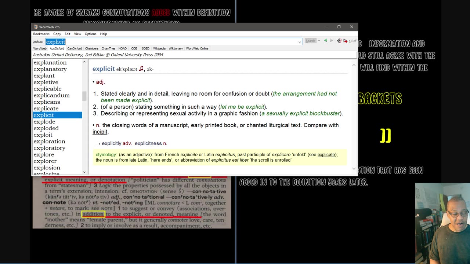Click the Lookup input field containing explicit
The height and width of the screenshot is (264, 470).
174,41
